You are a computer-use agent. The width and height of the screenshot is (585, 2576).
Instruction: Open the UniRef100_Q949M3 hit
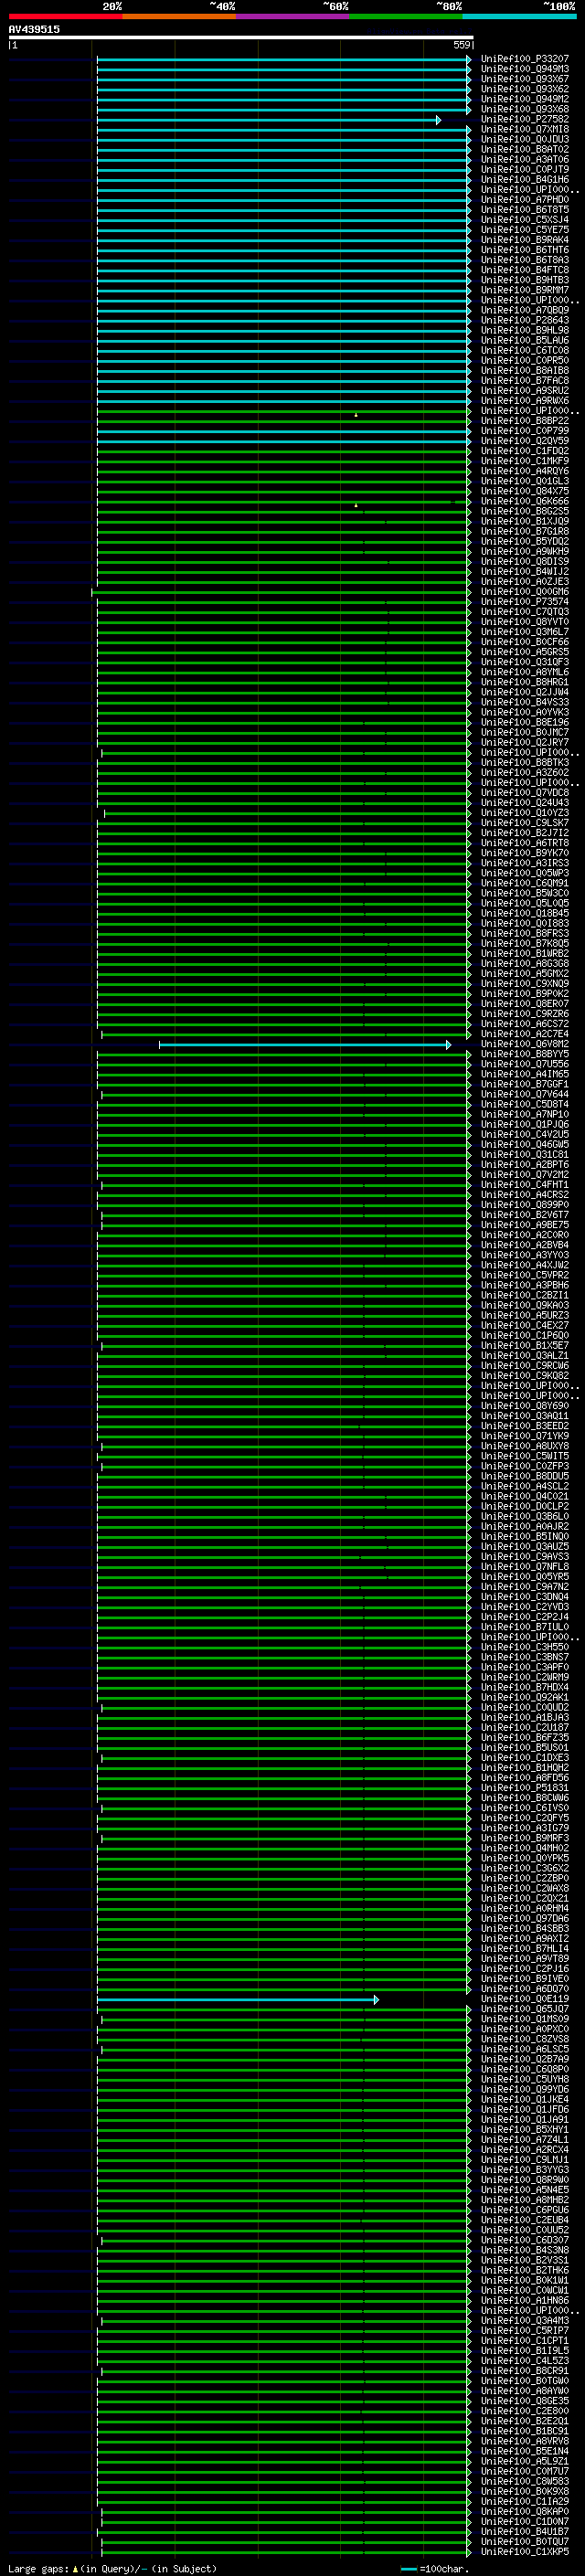tap(524, 69)
